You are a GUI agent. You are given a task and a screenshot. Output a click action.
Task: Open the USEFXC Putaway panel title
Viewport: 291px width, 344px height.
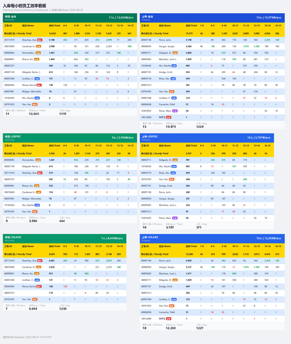pos(150,136)
